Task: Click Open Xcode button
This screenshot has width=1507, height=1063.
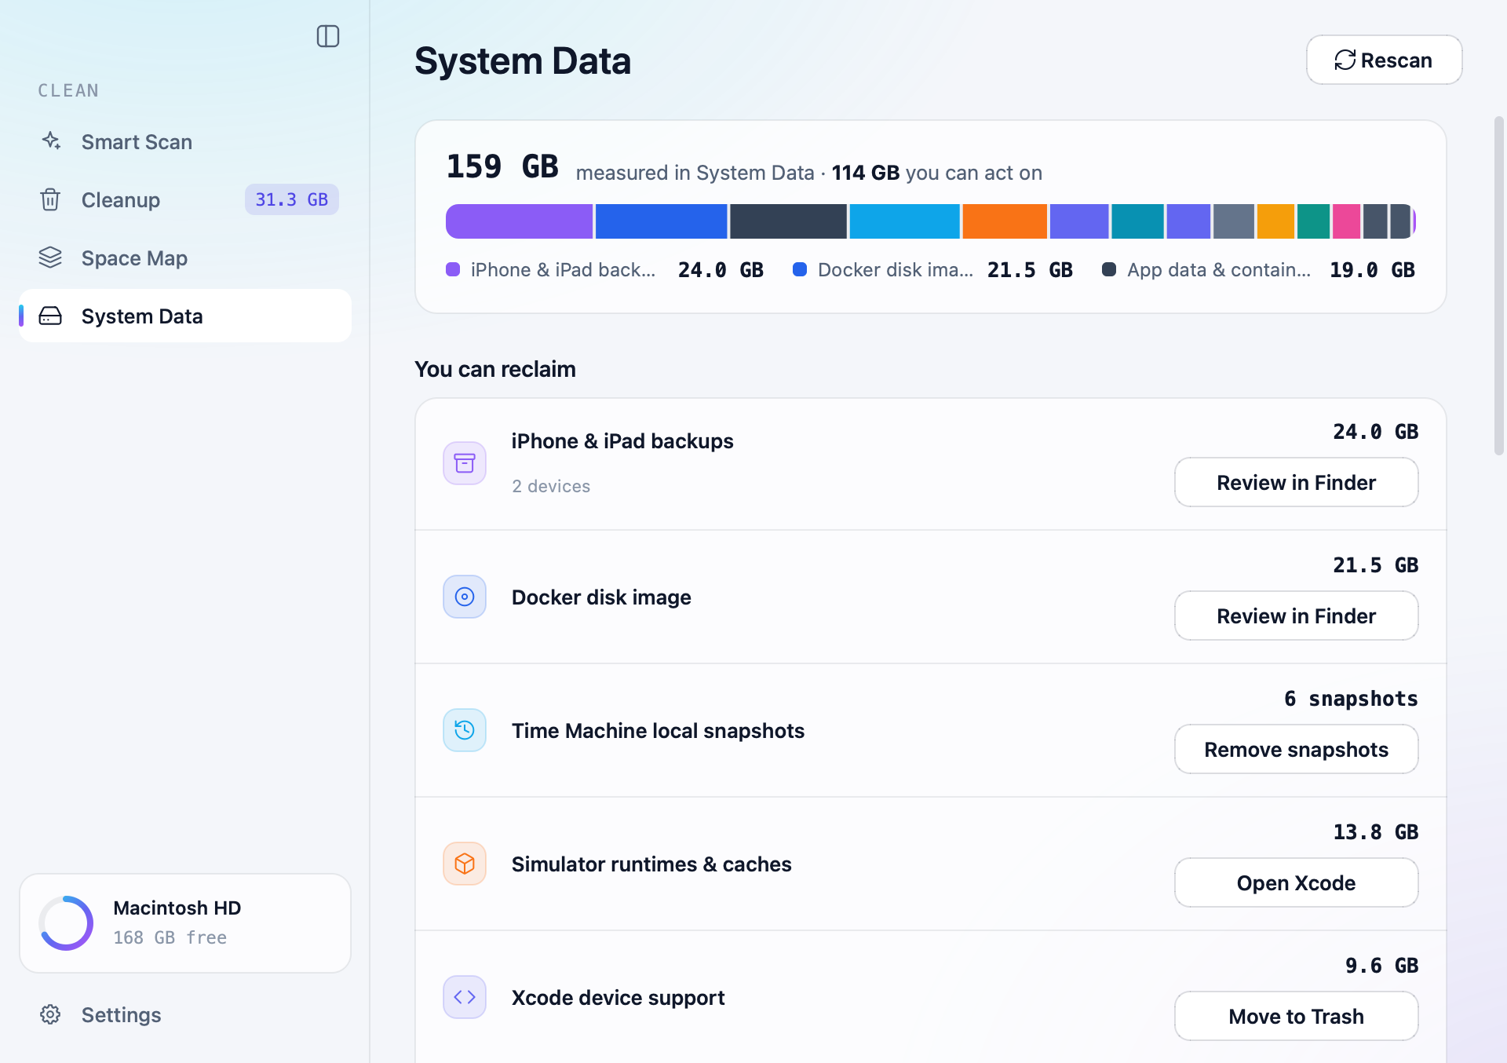Action: 1296,882
